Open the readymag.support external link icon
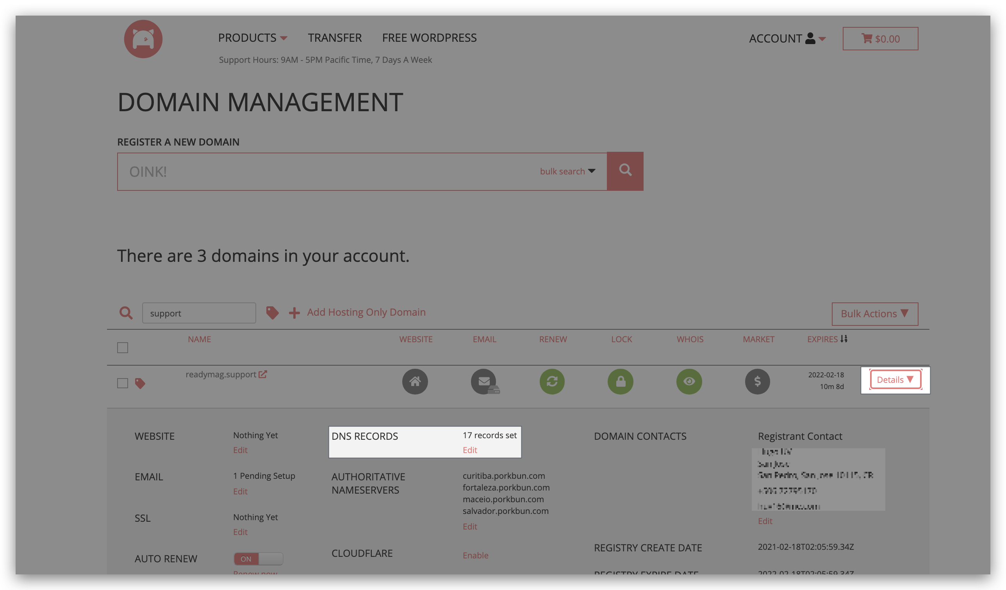 pyautogui.click(x=263, y=374)
